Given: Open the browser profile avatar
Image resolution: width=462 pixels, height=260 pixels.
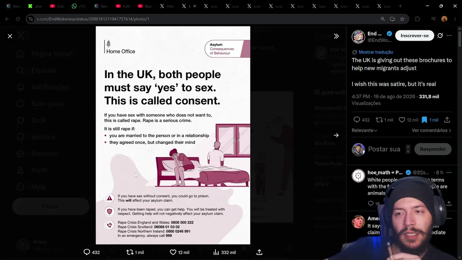Looking at the screenshot, I should 444,19.
